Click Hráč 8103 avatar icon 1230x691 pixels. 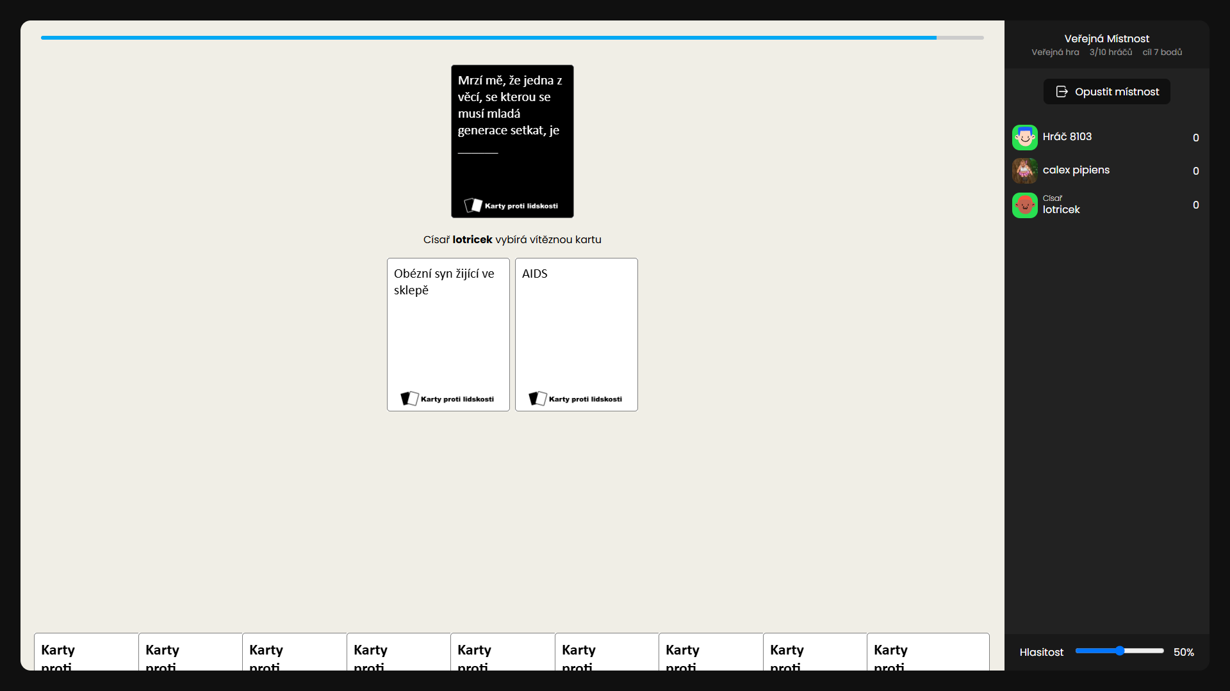point(1024,138)
